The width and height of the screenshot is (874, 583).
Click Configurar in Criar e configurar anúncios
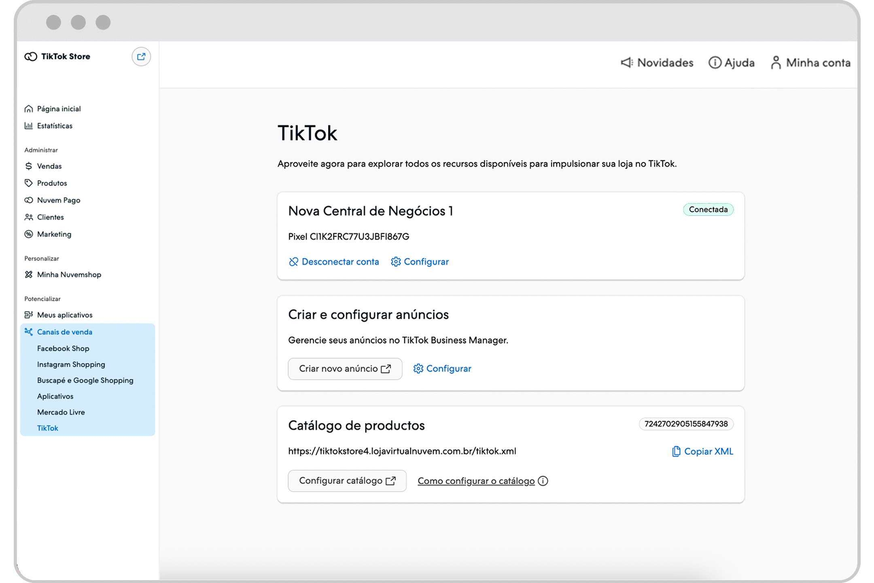[x=442, y=369]
